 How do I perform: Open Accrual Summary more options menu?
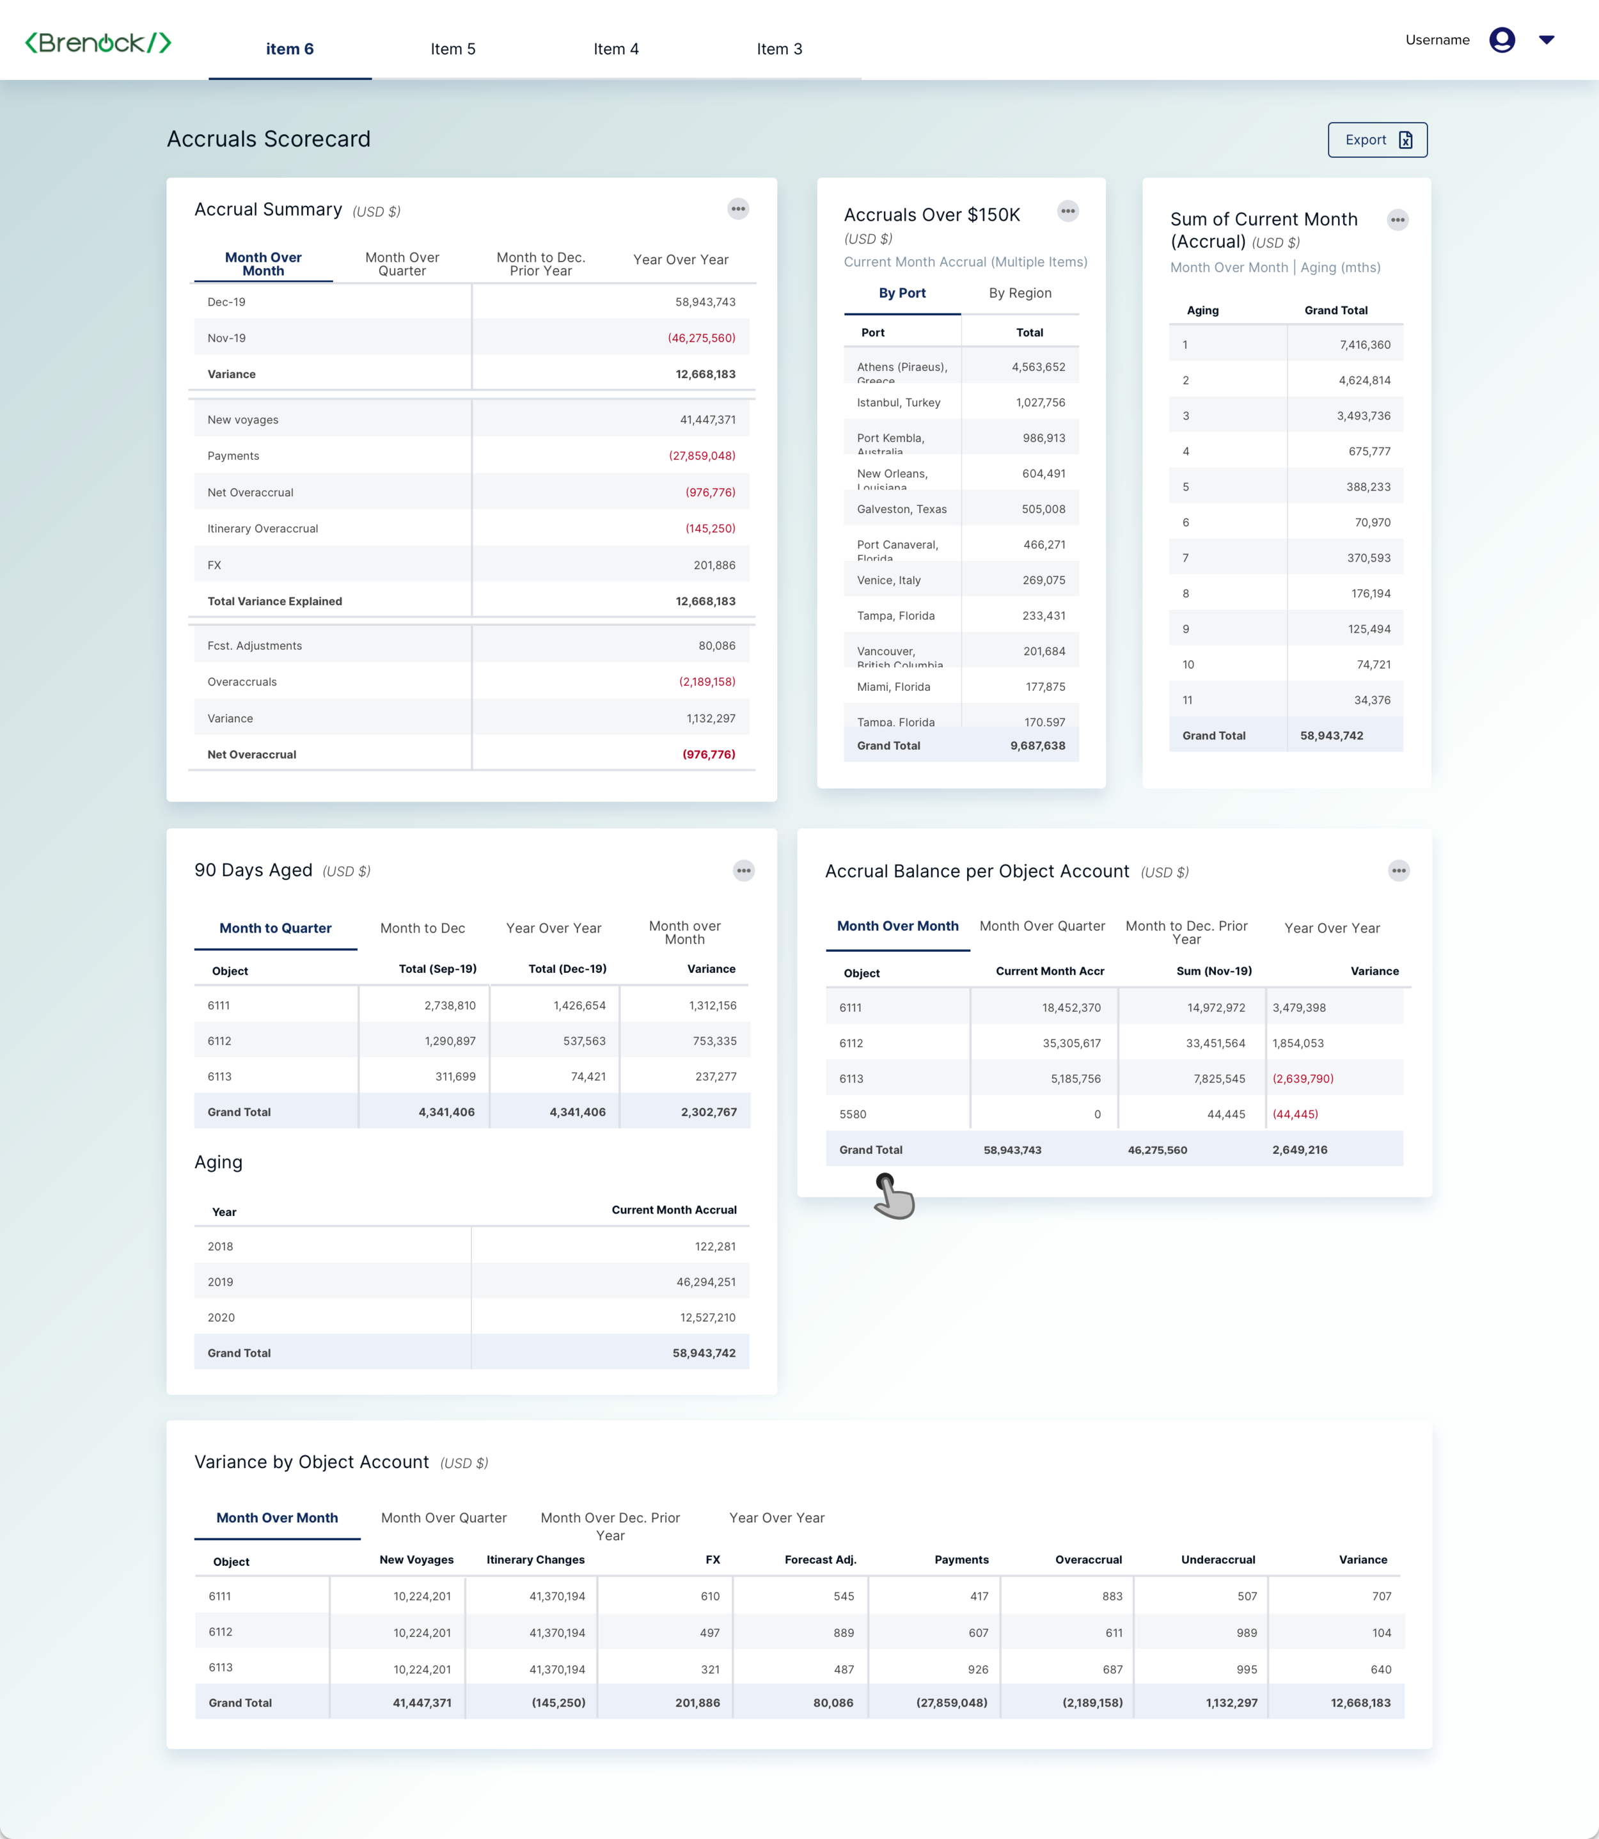click(x=738, y=209)
